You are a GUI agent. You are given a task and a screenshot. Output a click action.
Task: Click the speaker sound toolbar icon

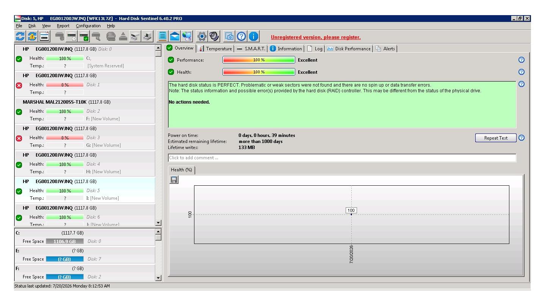click(x=214, y=36)
